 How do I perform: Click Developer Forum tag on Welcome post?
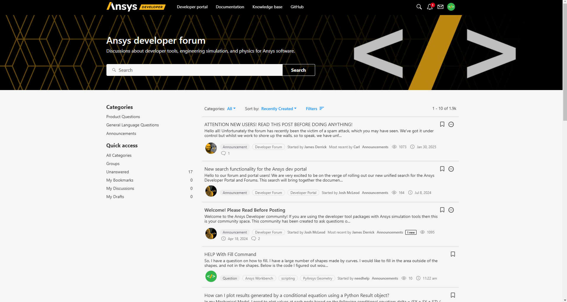[x=268, y=232]
